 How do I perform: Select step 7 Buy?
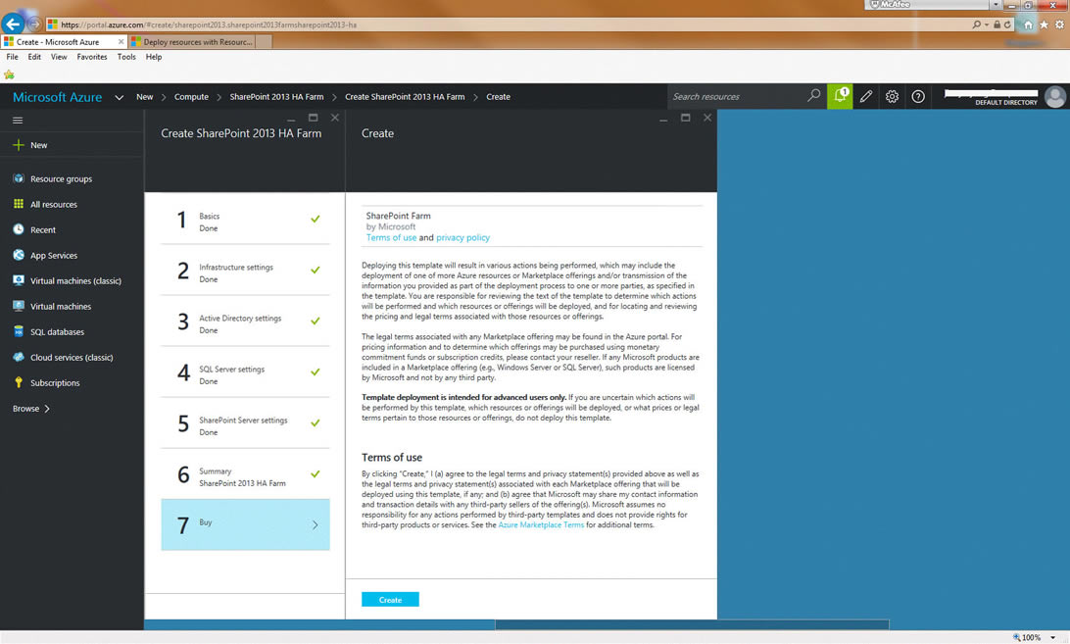[x=245, y=523]
